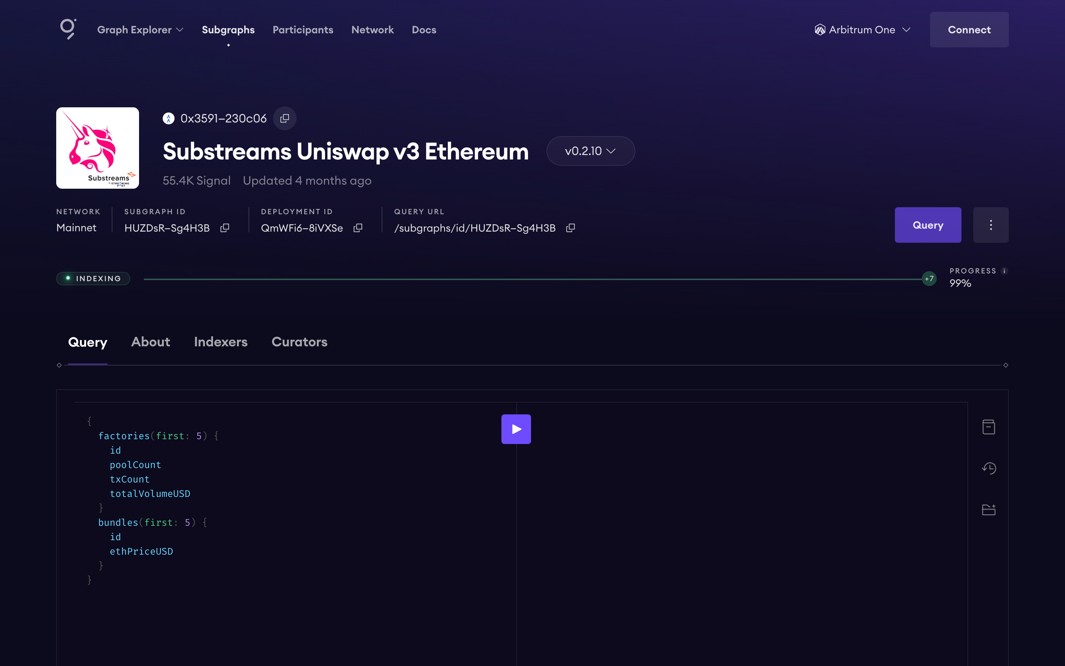The width and height of the screenshot is (1065, 666).
Task: Click the save-to-folder icon
Action: 988,509
